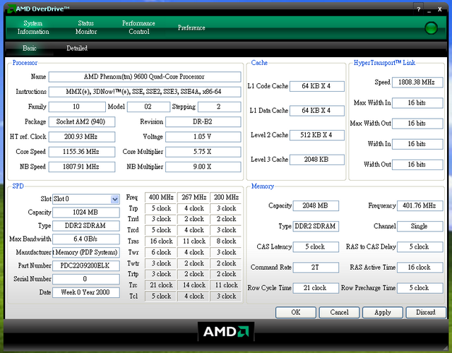Click the Instructions field

click(x=145, y=92)
